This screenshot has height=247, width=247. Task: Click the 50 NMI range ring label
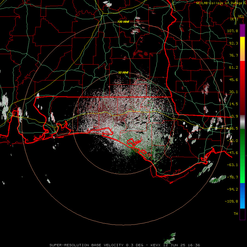(123, 72)
